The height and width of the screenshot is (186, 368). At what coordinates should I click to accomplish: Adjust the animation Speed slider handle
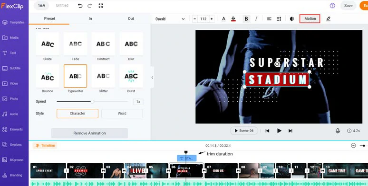click(x=92, y=102)
